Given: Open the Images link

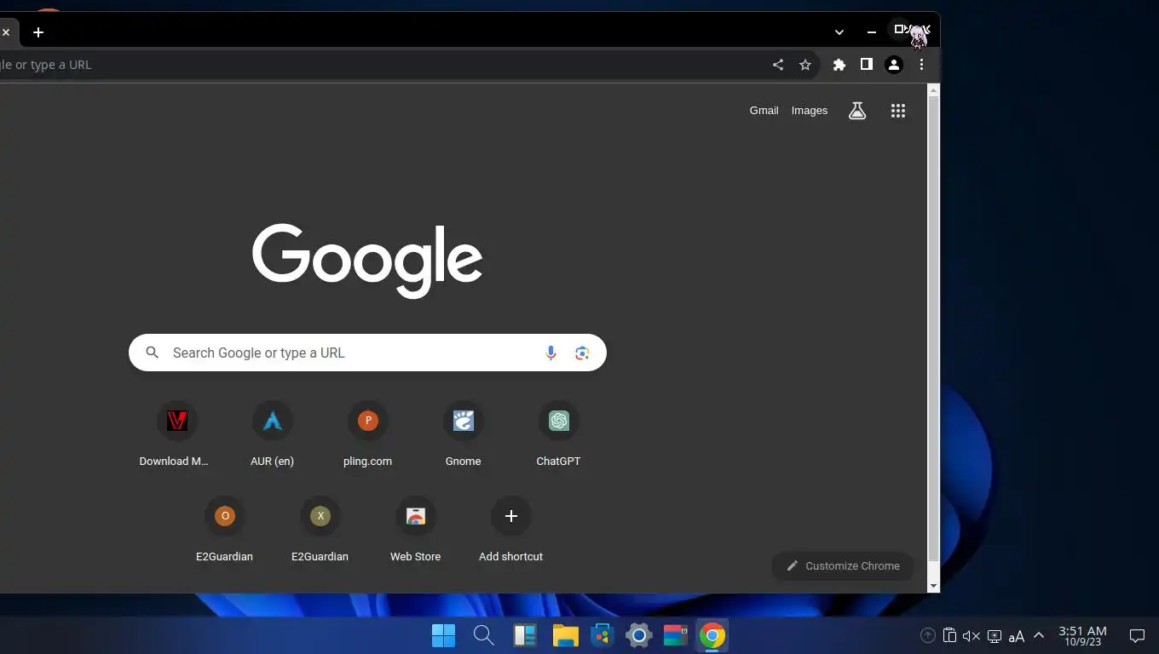Looking at the screenshot, I should (809, 111).
